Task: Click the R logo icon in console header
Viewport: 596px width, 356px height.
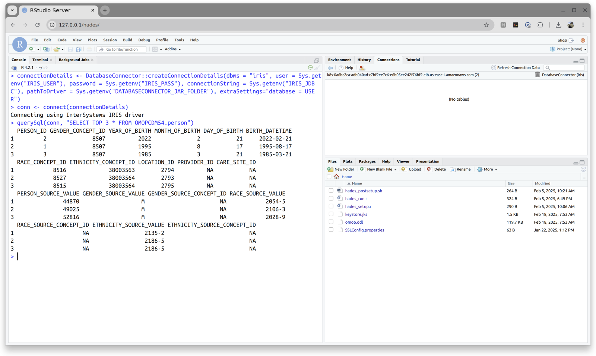Action: click(14, 68)
